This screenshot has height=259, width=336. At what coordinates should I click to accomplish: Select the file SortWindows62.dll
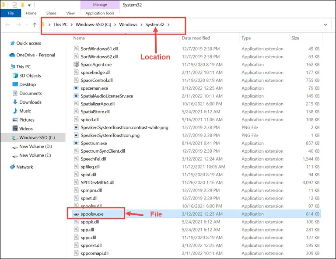(99, 57)
